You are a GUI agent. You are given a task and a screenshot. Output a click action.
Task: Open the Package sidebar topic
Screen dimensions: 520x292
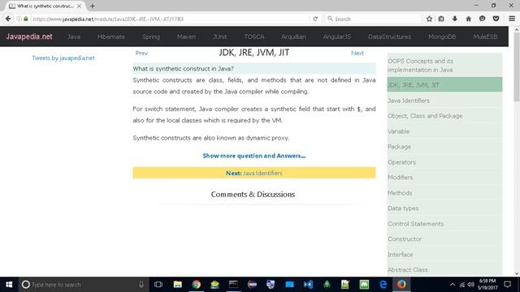[444, 147]
